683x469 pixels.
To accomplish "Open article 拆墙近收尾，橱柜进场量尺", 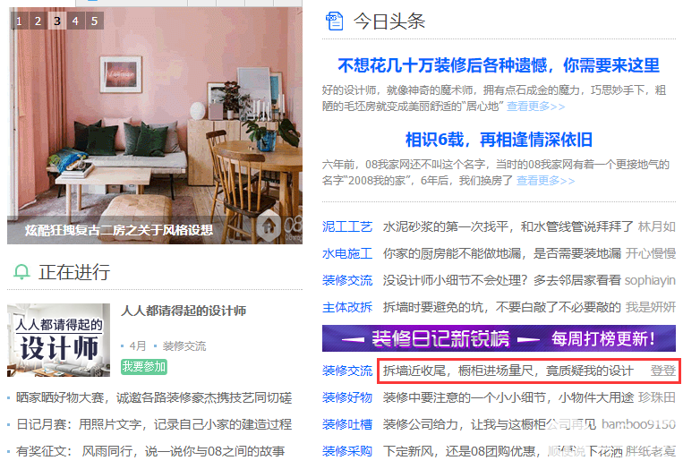I will pos(508,371).
